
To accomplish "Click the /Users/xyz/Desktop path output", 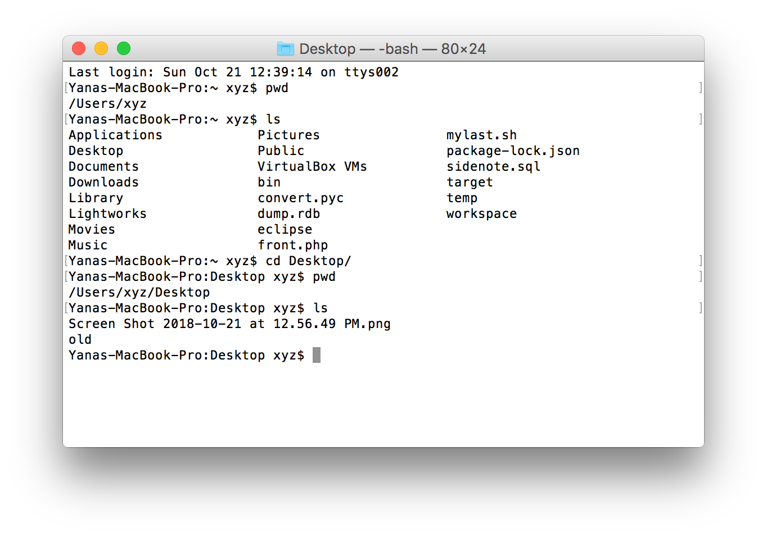I will (x=139, y=292).
